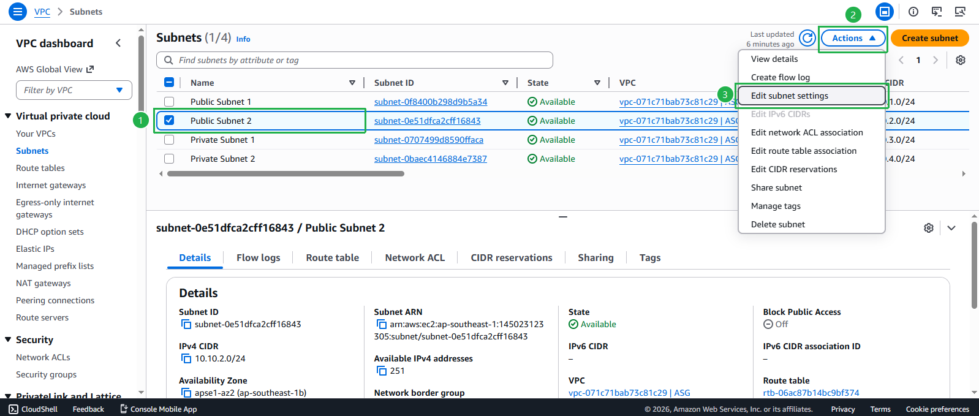979x416 pixels.
Task: Open the Filter by VPC dropdown
Action: 74,90
